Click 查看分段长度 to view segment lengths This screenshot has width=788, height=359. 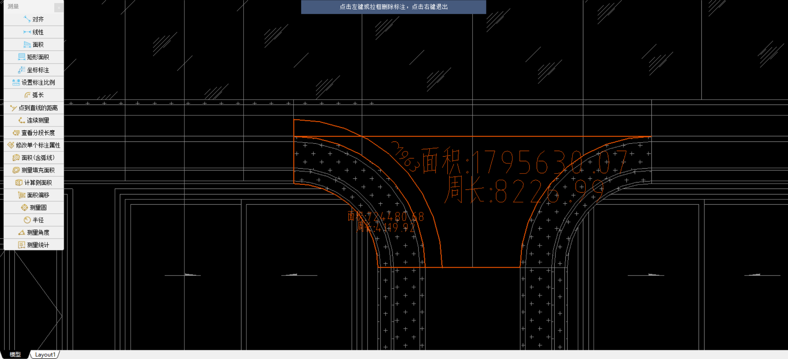point(34,133)
